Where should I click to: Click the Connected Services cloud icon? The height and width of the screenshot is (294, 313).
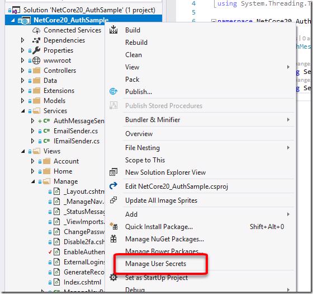[x=36, y=30]
